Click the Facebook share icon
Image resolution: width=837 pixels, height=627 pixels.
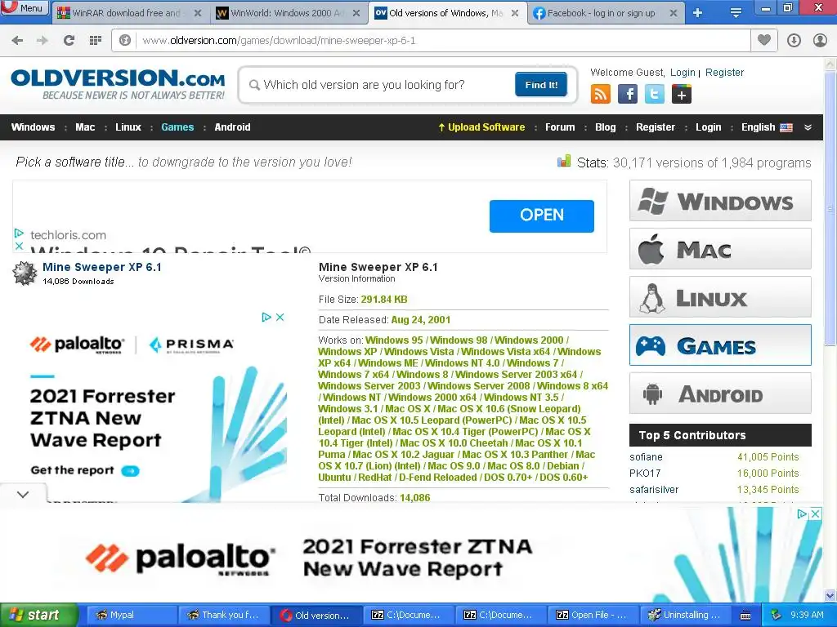click(628, 95)
